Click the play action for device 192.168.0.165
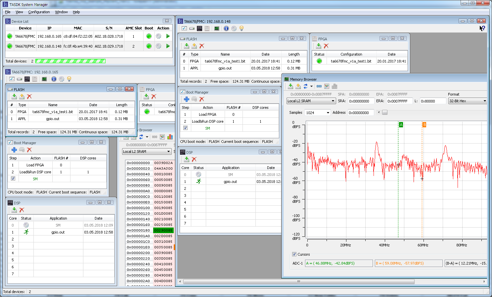 pyautogui.click(x=168, y=36)
